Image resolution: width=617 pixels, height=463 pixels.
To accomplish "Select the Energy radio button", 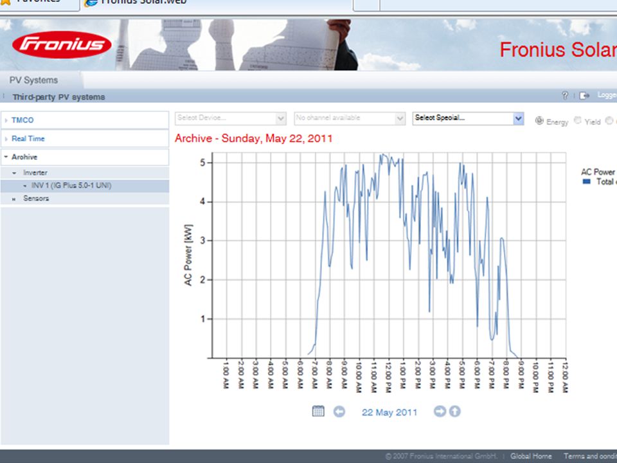I will pyautogui.click(x=539, y=120).
